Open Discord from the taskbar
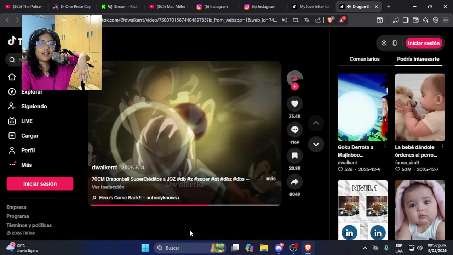Screen dimensions: 453x255 (x=279, y=248)
